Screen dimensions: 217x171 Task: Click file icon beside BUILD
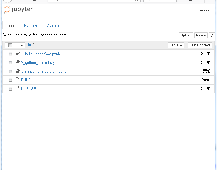coord(18,79)
